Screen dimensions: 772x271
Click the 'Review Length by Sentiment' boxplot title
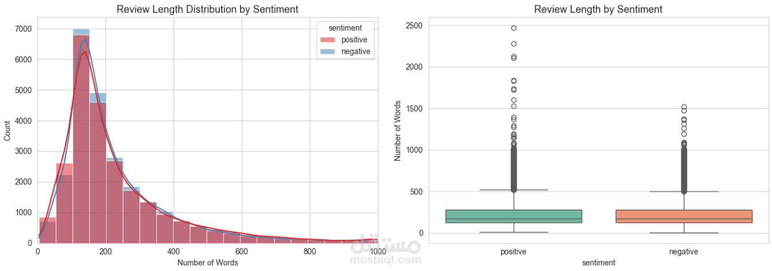(x=598, y=9)
